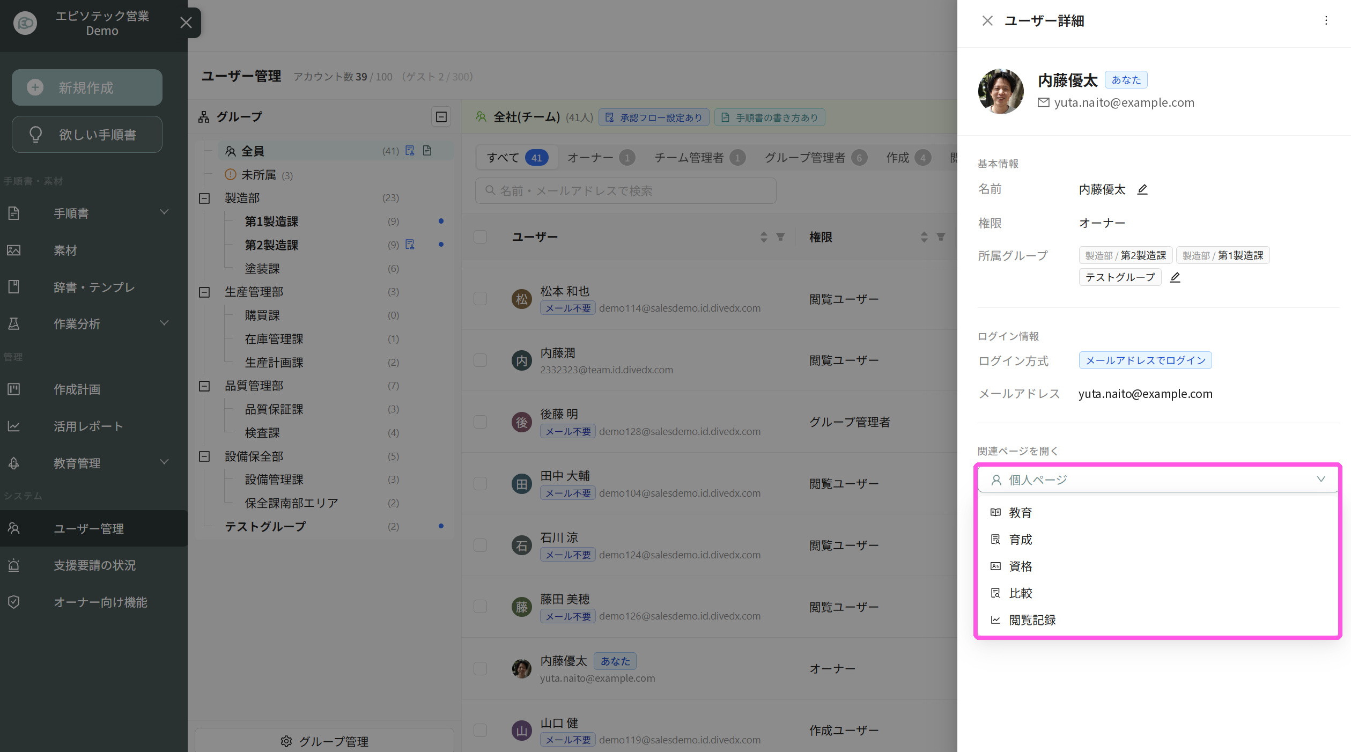Image resolution: width=1351 pixels, height=752 pixels.
Task: Click the pencil icon next to name 内藤優太
Action: click(1142, 189)
